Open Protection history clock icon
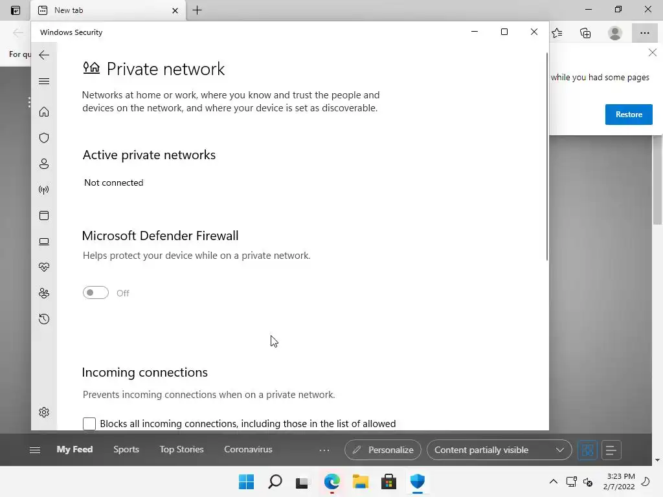Viewport: 663px width, 497px height. coord(44,319)
